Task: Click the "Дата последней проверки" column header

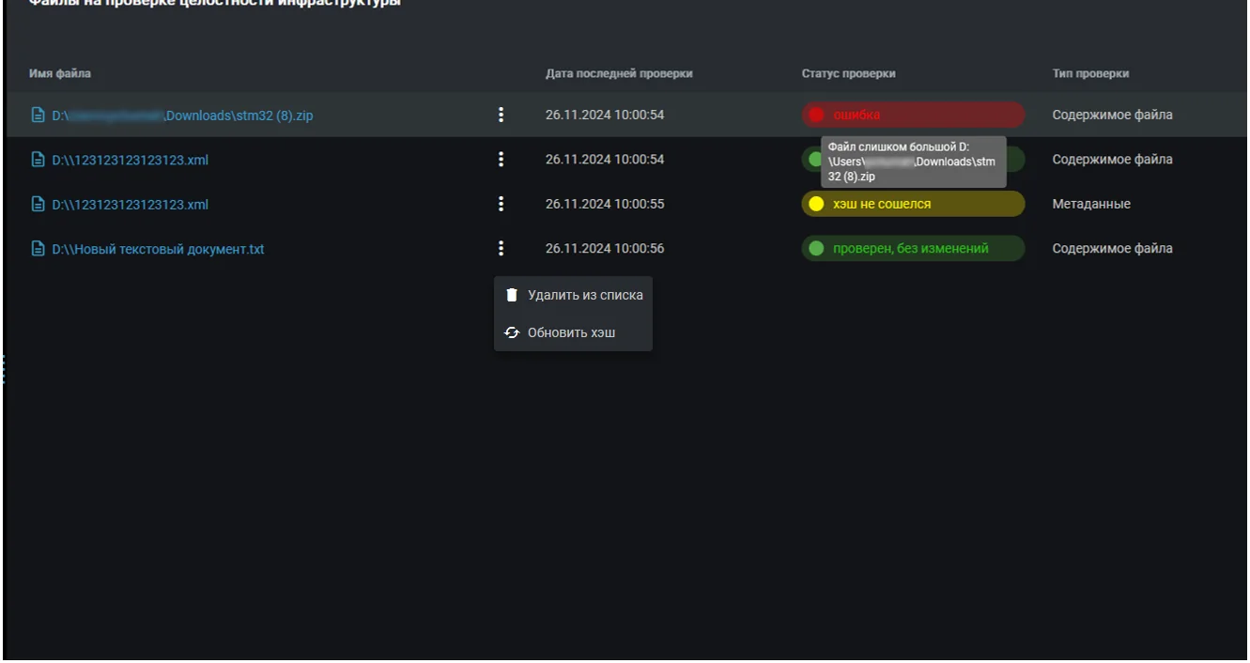Action: pyautogui.click(x=619, y=73)
